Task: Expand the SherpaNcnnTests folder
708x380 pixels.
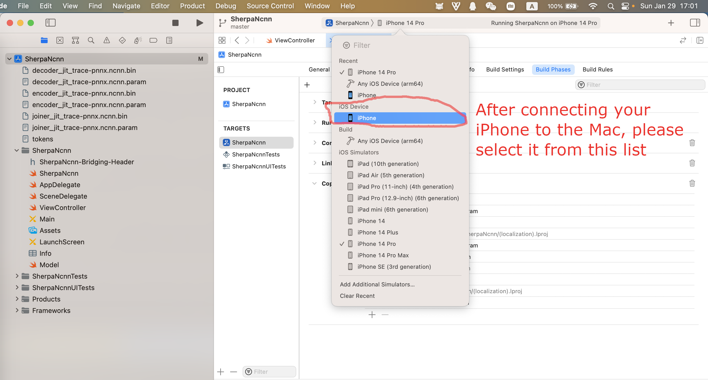Action: (17, 276)
